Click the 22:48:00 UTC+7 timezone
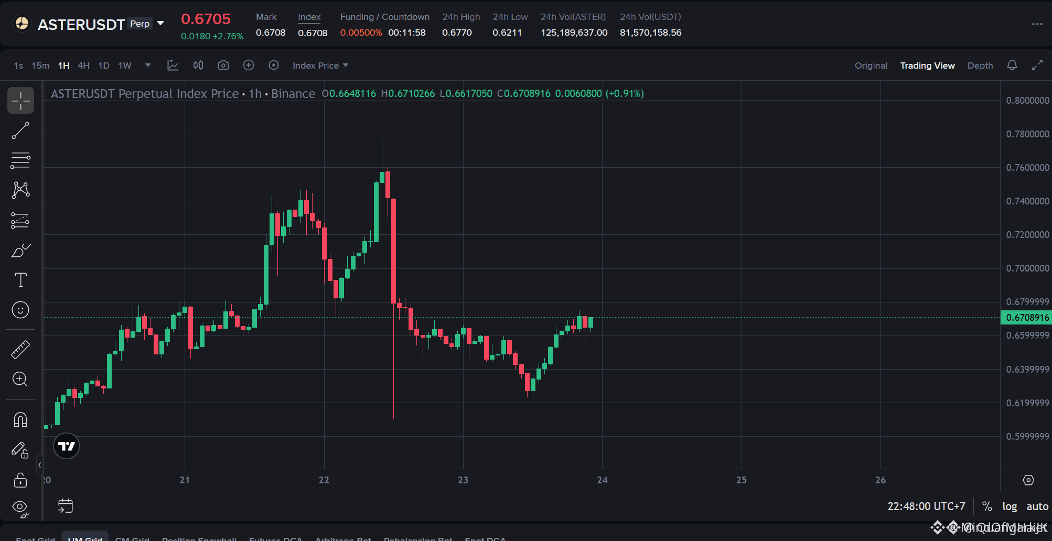This screenshot has height=541, width=1052. [x=926, y=506]
